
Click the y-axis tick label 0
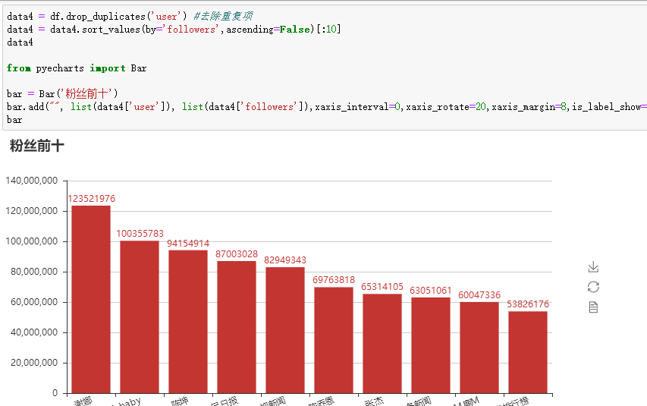click(55, 393)
